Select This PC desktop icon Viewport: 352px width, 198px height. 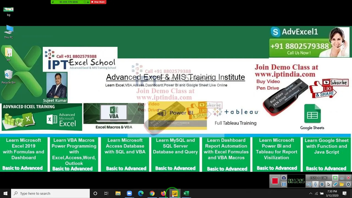[x=9, y=32]
